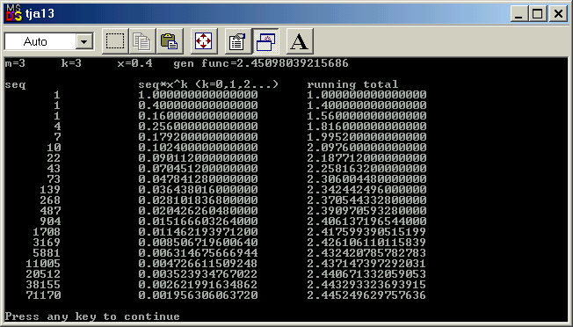Click the seq value 22

(54, 158)
